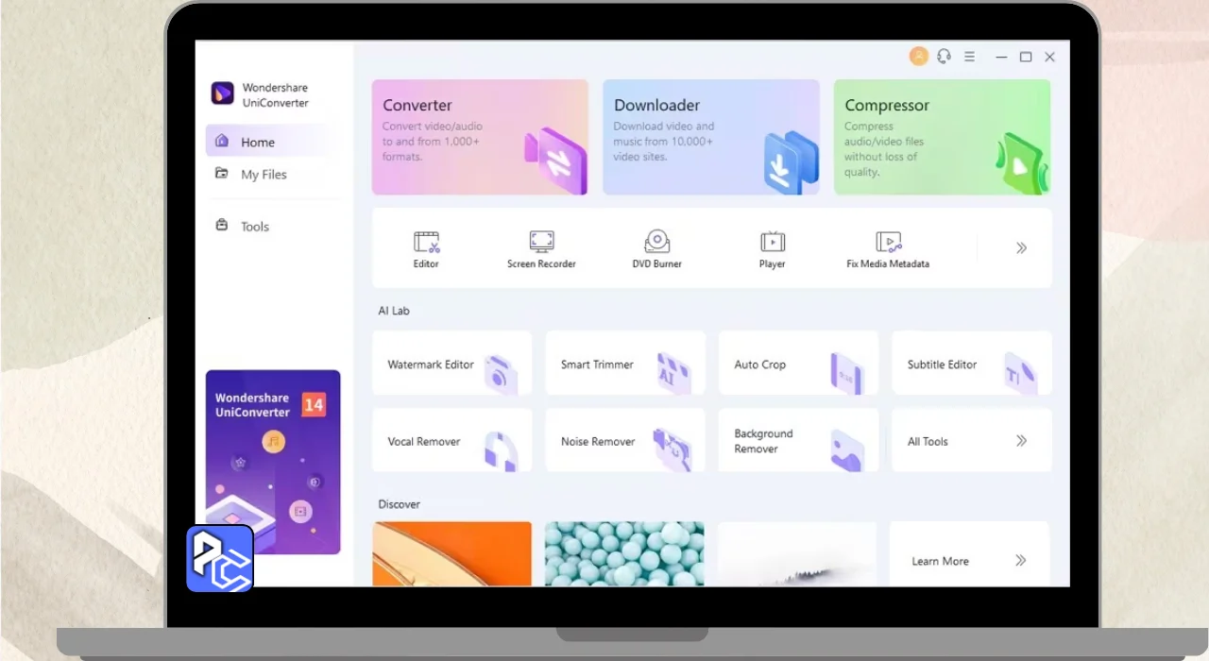The height and width of the screenshot is (661, 1209).
Task: Click the Auto Crop card icon
Action: [847, 374]
